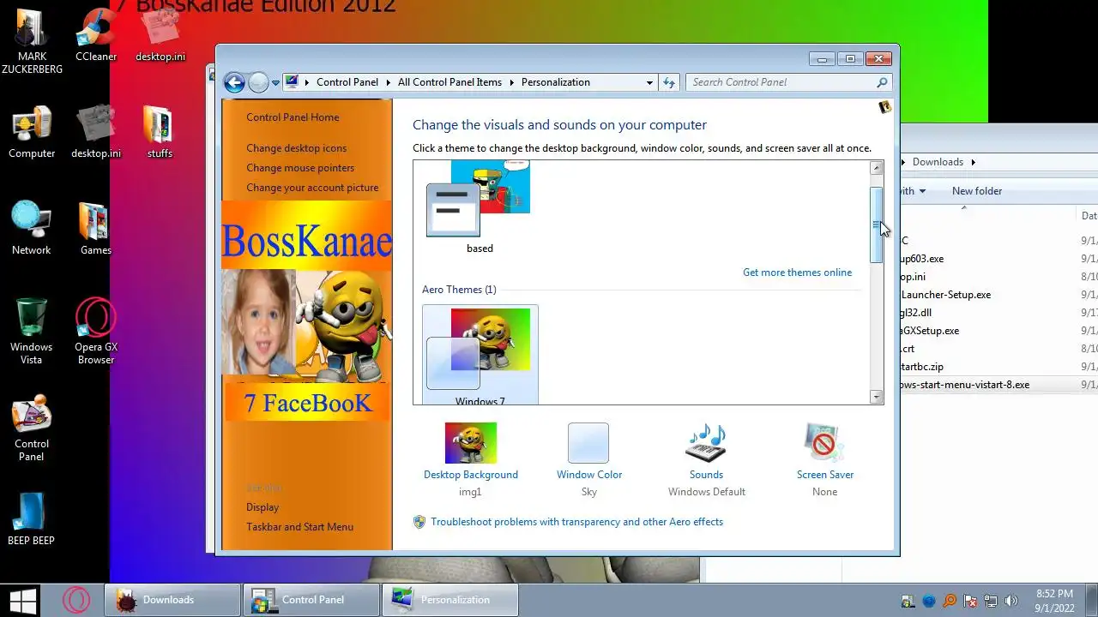Switch to the Control Panel taskbar button
The height and width of the screenshot is (617, 1098).
coord(311,600)
